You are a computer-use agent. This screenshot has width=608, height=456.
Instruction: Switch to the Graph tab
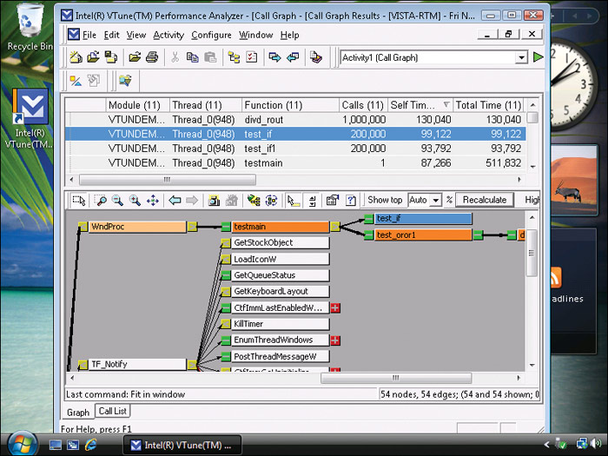(78, 413)
